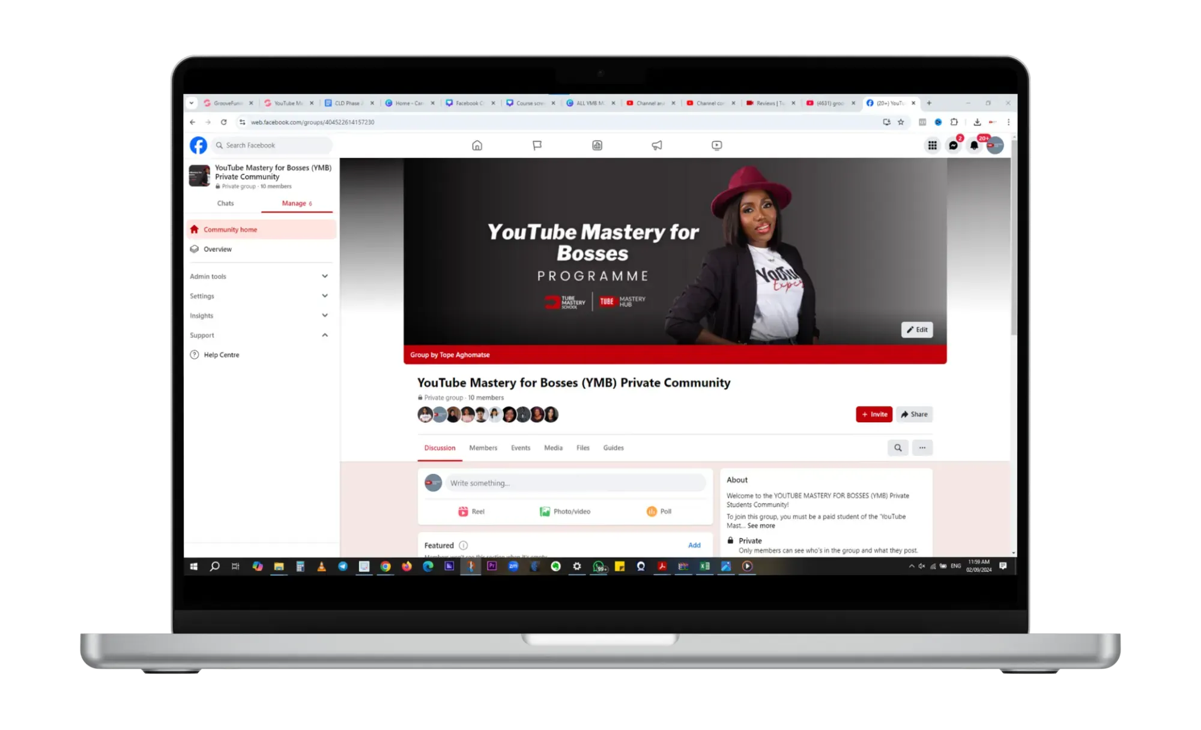Open Chrome three-dot menu

coord(1008,122)
